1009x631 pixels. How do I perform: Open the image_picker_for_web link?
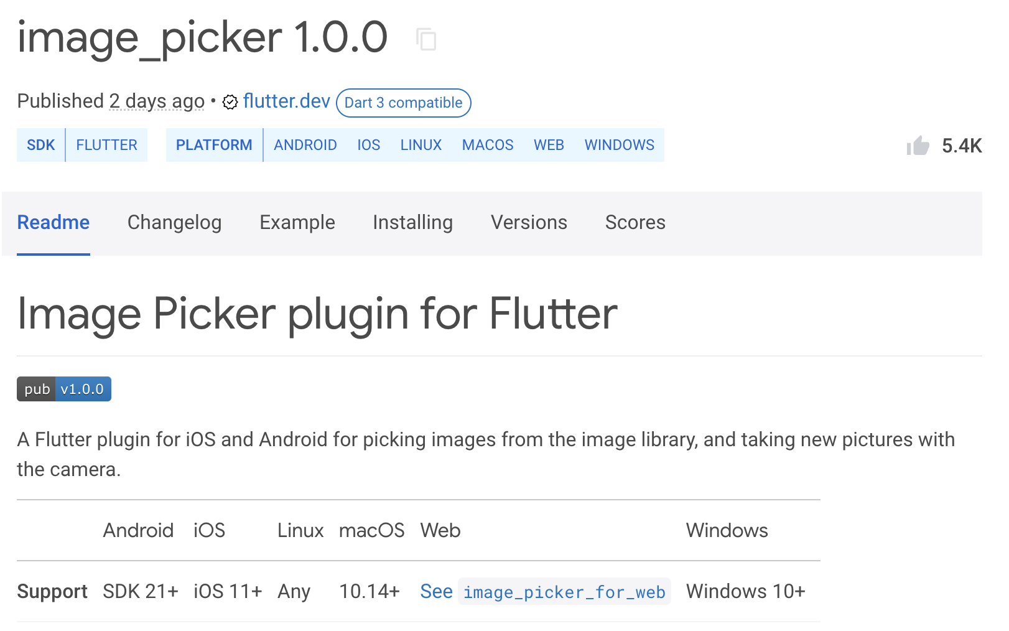(564, 592)
